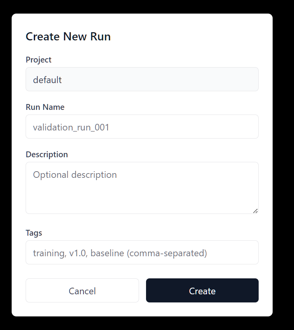This screenshot has width=294, height=330.
Task: Click the Create New Run dialog title
Action: [x=68, y=36]
